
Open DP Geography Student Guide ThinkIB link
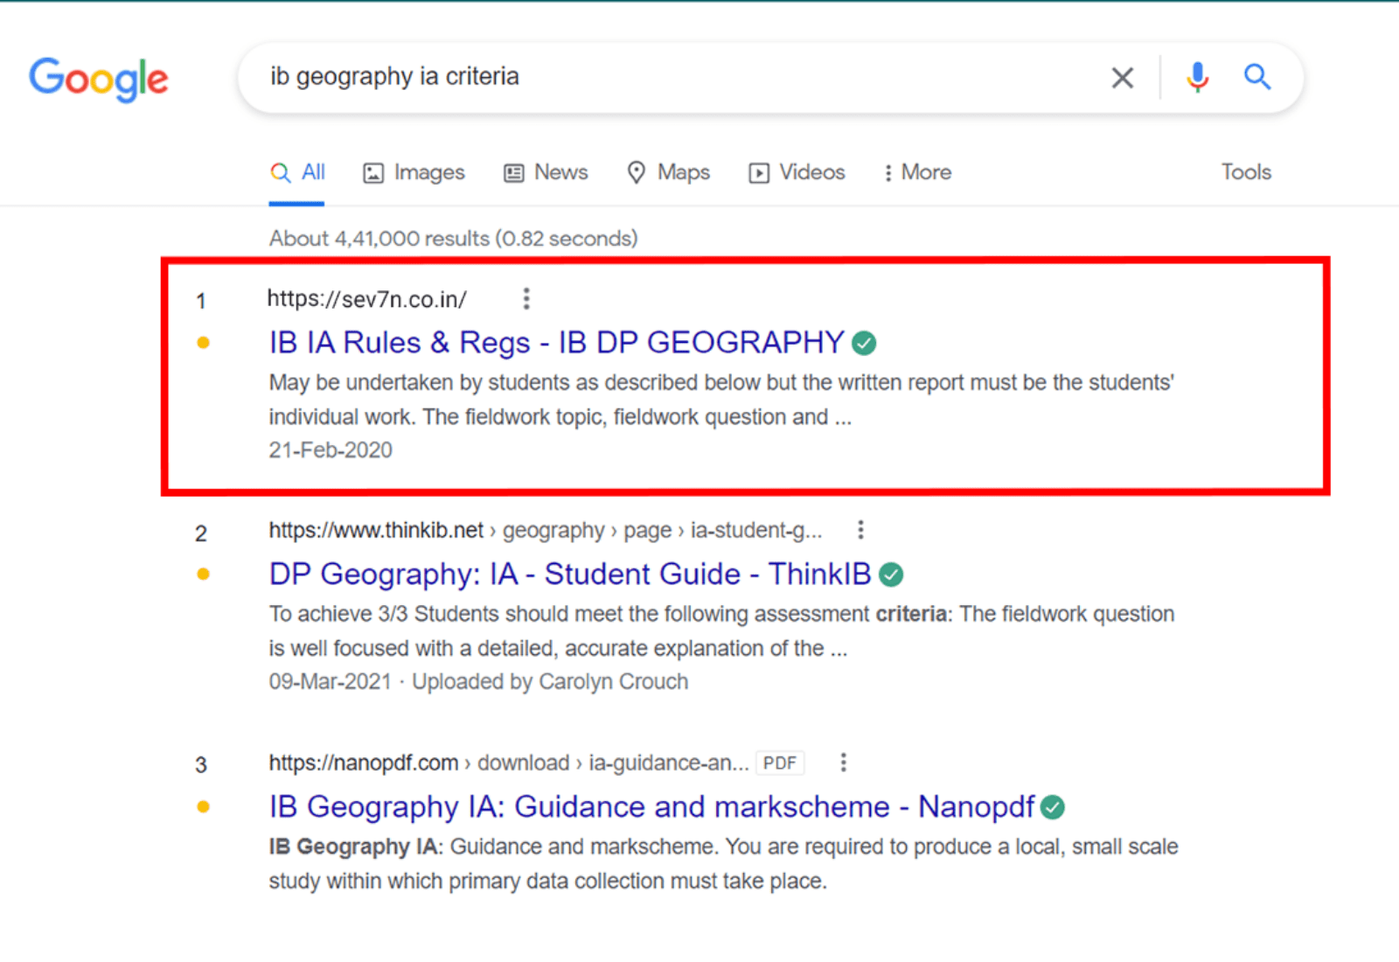(x=569, y=575)
